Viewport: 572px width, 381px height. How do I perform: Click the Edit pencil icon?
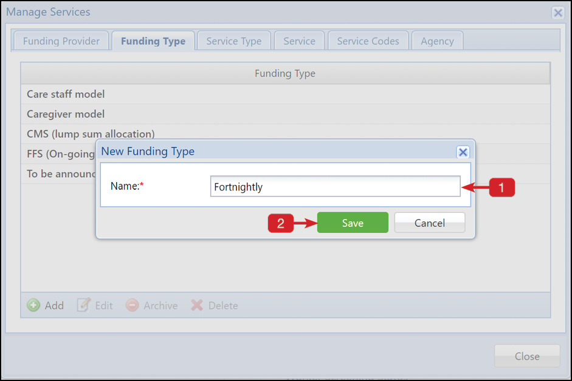[83, 305]
